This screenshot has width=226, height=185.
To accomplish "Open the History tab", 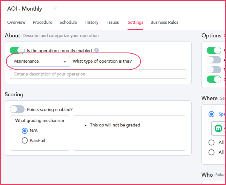I will click(92, 22).
